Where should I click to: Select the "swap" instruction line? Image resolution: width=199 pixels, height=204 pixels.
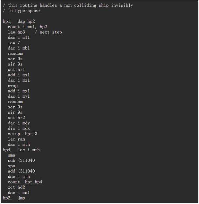12,86
